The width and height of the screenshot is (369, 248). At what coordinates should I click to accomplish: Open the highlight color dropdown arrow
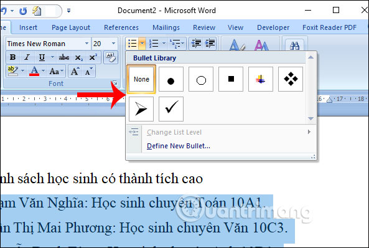[22, 71]
